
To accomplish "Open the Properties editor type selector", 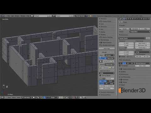I will pyautogui.click(x=120, y=19).
